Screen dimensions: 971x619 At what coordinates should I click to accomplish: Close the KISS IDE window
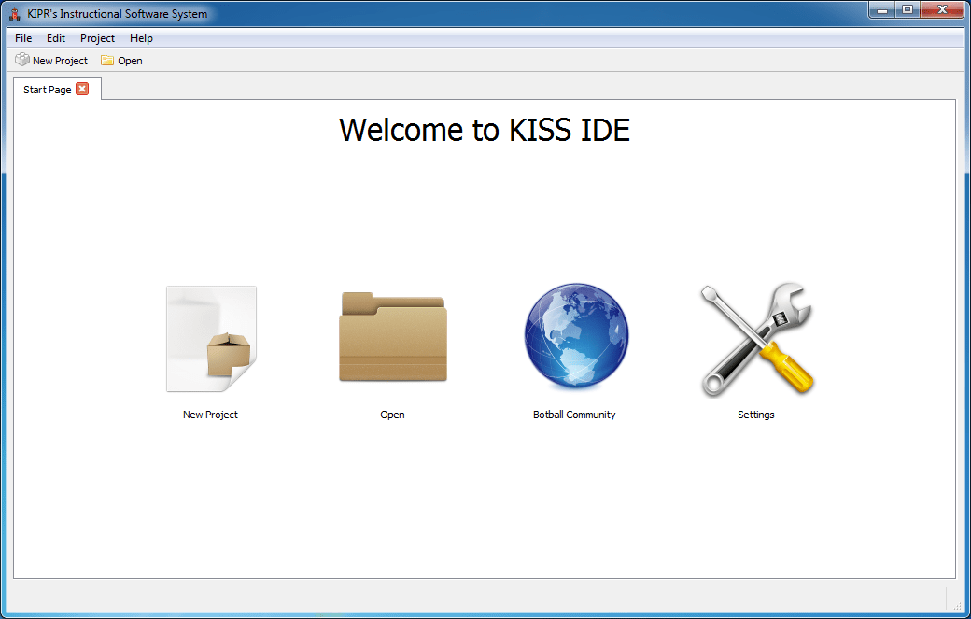942,10
